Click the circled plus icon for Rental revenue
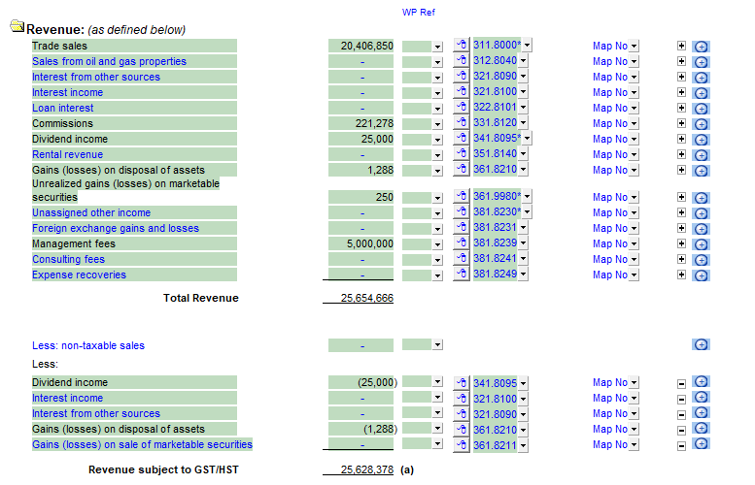 (702, 155)
